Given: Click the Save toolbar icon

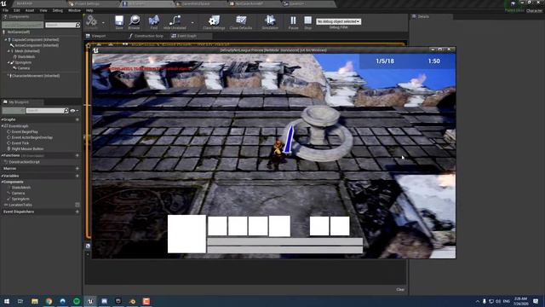Looking at the screenshot, I should (x=119, y=21).
